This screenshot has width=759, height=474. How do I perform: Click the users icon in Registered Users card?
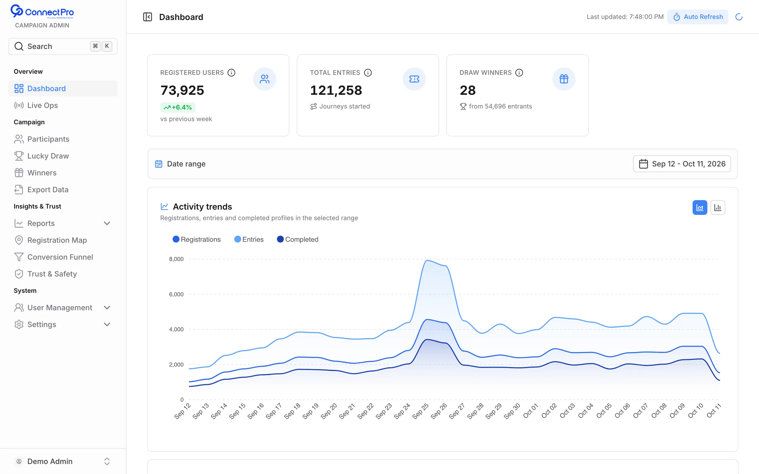pyautogui.click(x=264, y=79)
